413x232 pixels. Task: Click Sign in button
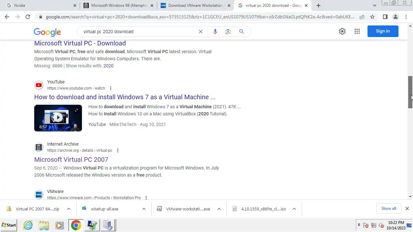pyautogui.click(x=383, y=31)
